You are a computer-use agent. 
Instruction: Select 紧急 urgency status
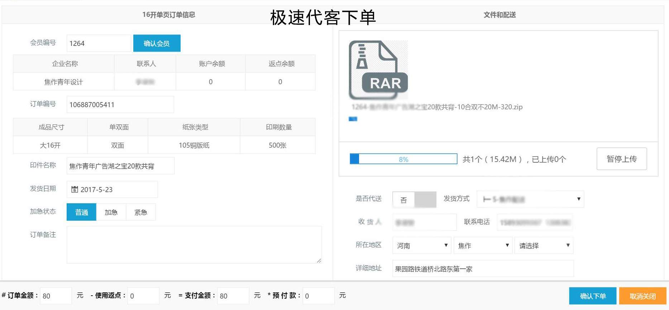pyautogui.click(x=141, y=212)
